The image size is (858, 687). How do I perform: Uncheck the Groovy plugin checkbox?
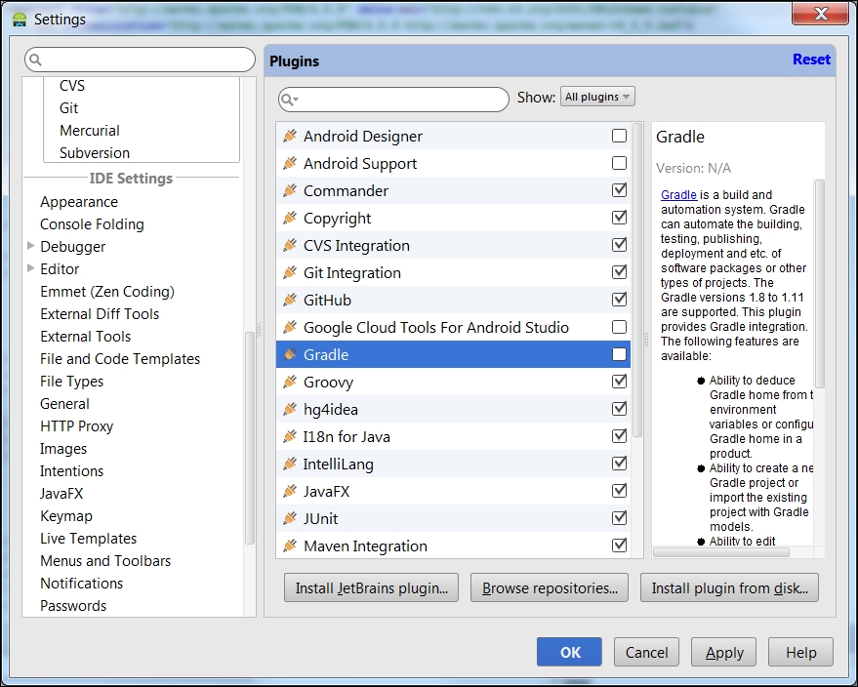coord(619,382)
